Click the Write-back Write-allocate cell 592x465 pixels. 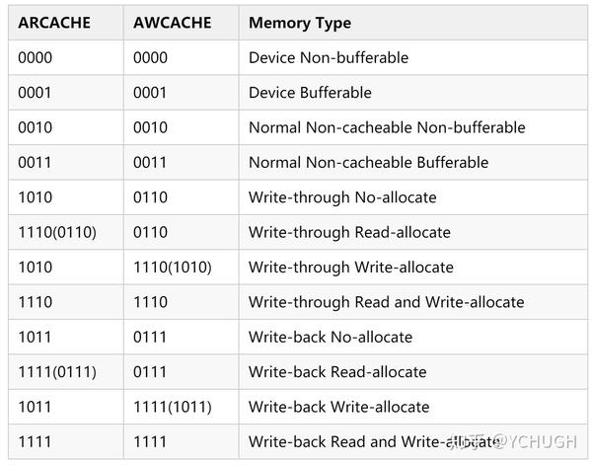pyautogui.click(x=338, y=407)
